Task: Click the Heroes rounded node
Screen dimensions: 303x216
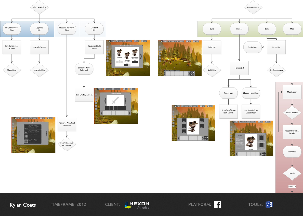Action: click(239, 29)
